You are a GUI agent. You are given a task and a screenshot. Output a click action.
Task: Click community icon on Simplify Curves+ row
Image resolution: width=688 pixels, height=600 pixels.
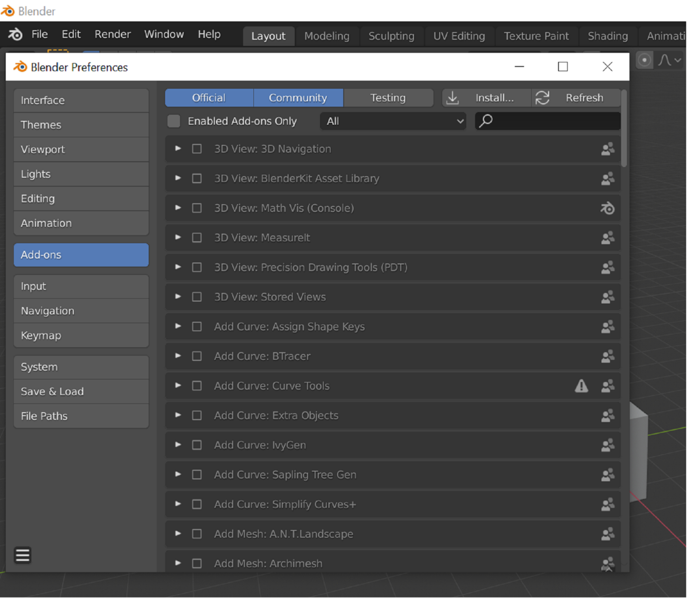[607, 505]
